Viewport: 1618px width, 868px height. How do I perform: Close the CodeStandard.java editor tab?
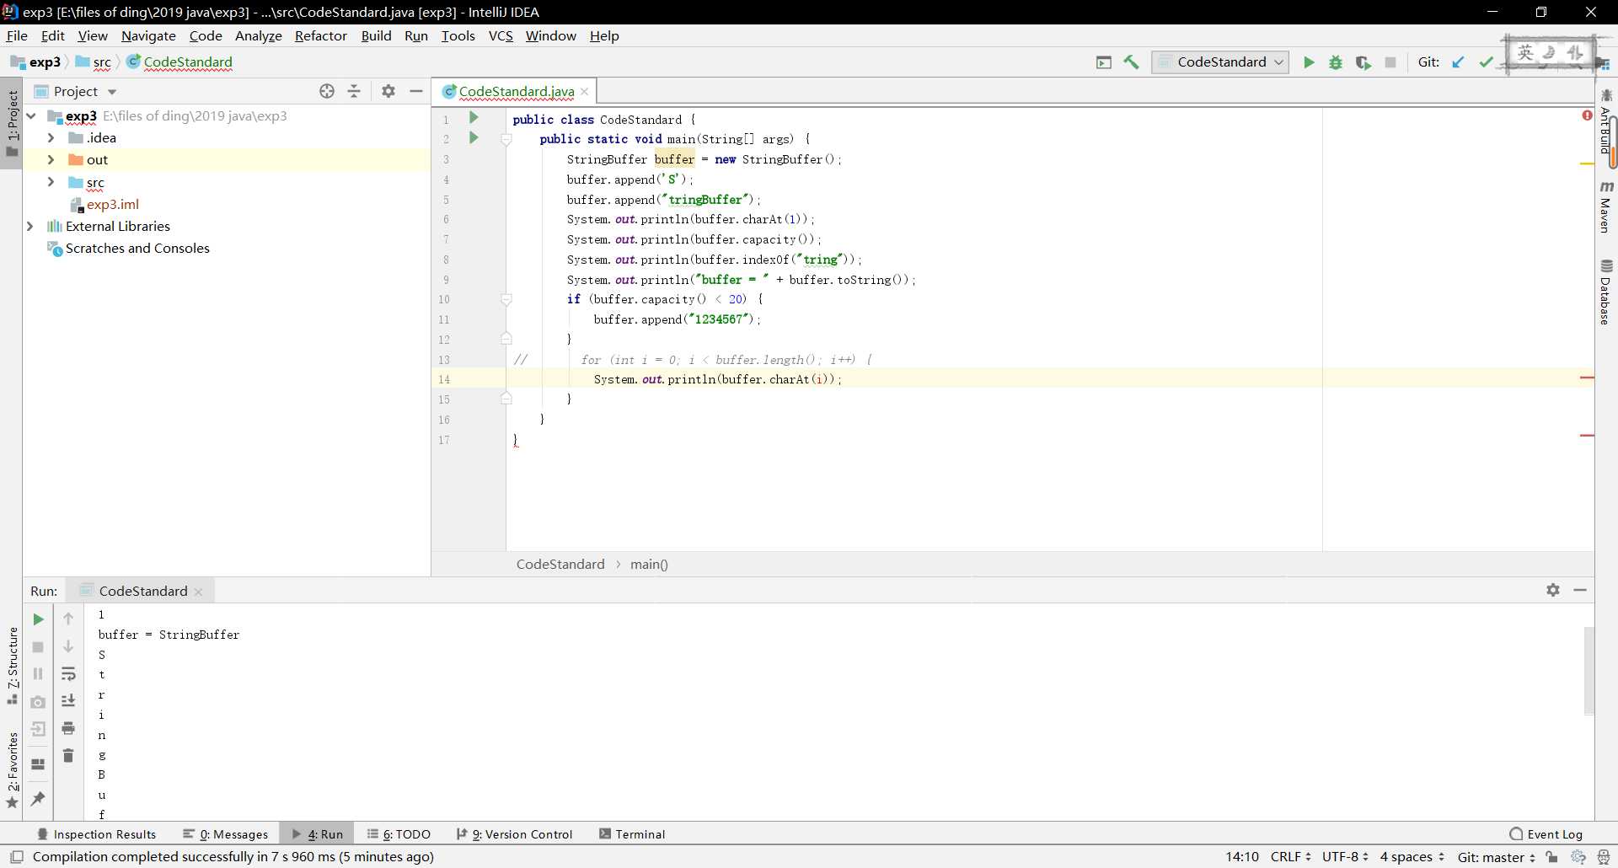click(585, 91)
